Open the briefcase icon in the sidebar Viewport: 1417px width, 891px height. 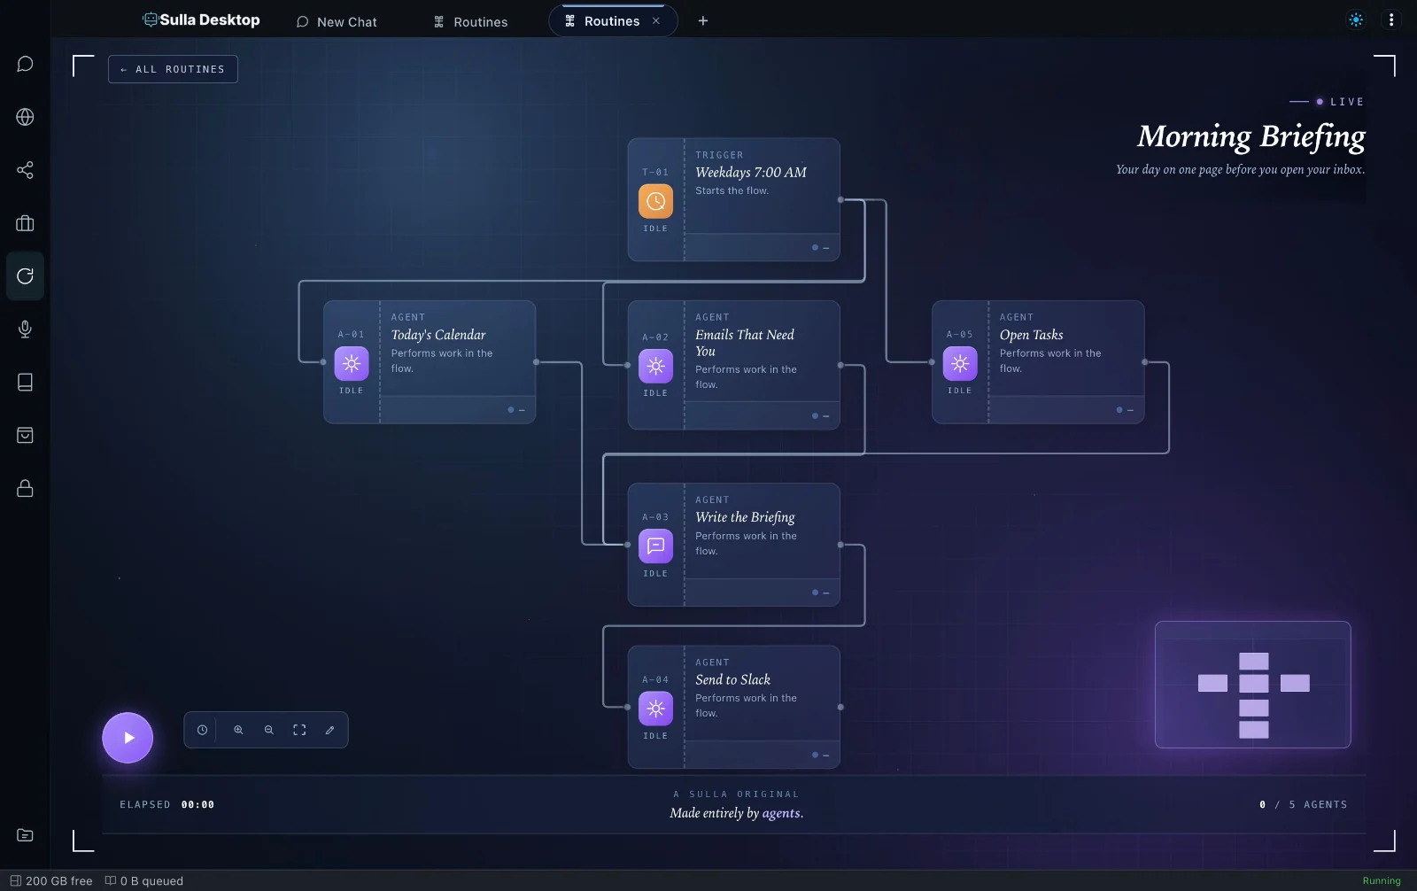tap(25, 223)
